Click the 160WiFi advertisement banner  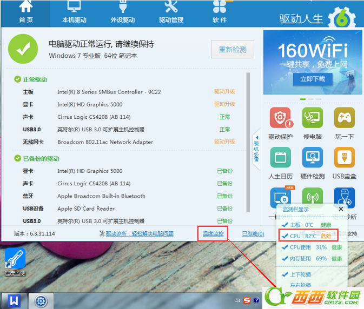[313, 62]
